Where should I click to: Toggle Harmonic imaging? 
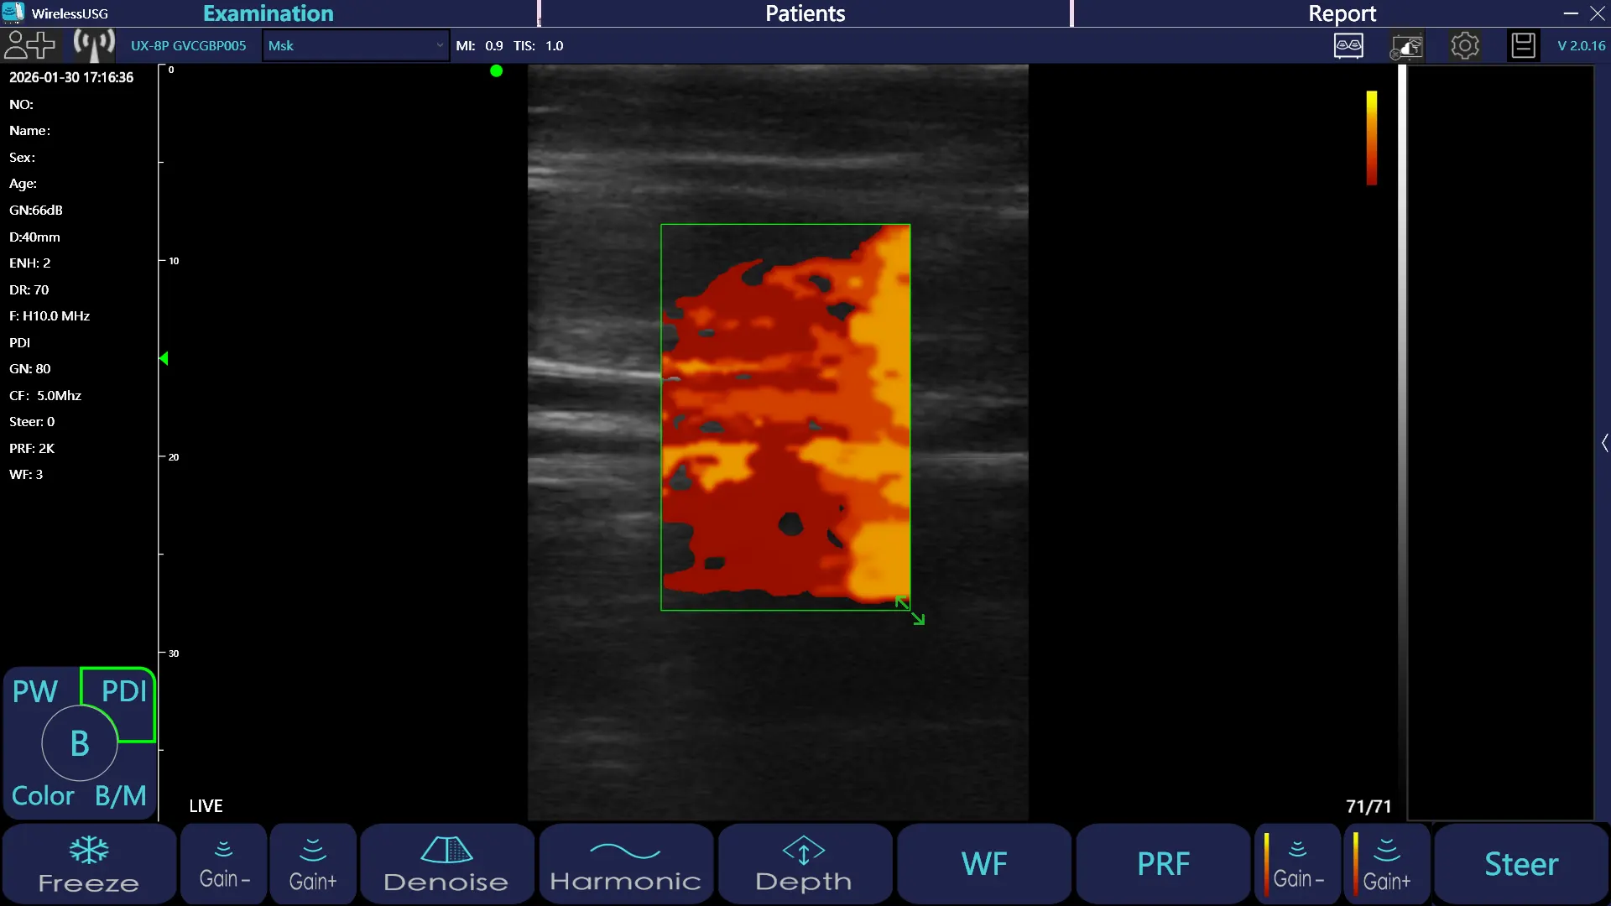pos(625,864)
